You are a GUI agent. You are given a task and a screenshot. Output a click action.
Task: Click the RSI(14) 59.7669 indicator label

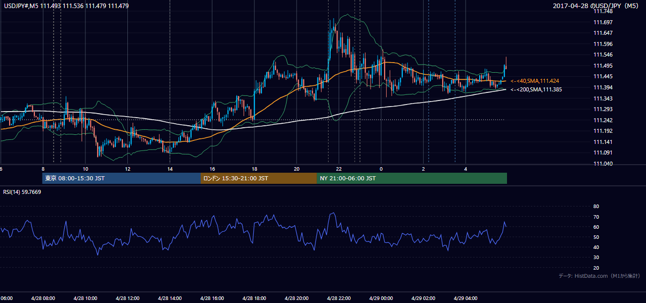pyautogui.click(x=22, y=192)
